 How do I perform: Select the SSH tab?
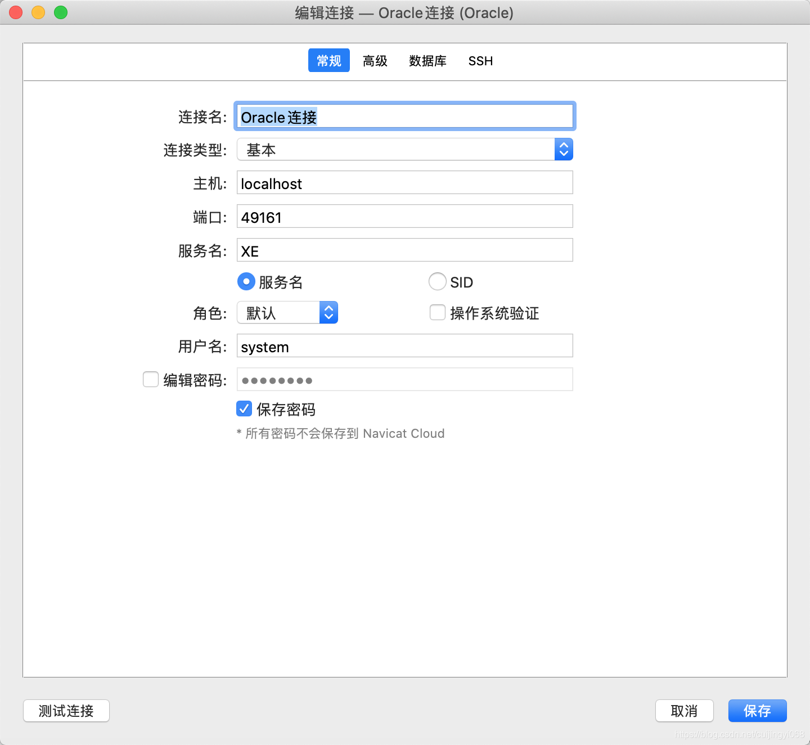tap(480, 61)
